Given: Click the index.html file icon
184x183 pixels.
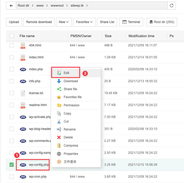Looking at the screenshot, I should click(x=23, y=58).
